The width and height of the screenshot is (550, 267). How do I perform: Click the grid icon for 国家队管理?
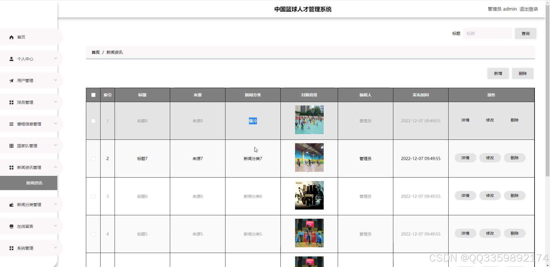(11, 146)
